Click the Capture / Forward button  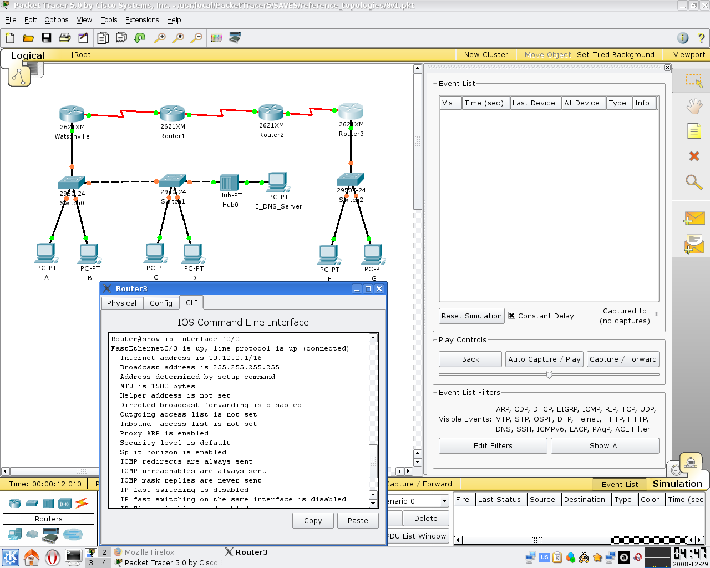click(623, 359)
